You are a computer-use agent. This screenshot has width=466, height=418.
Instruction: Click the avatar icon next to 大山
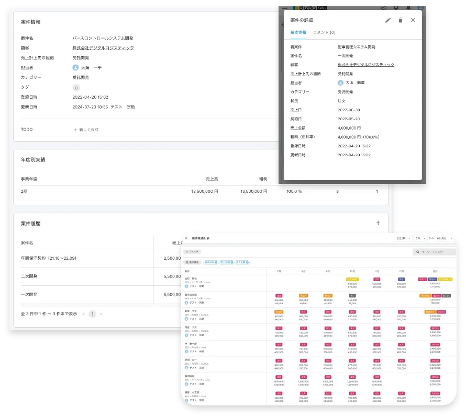[340, 83]
